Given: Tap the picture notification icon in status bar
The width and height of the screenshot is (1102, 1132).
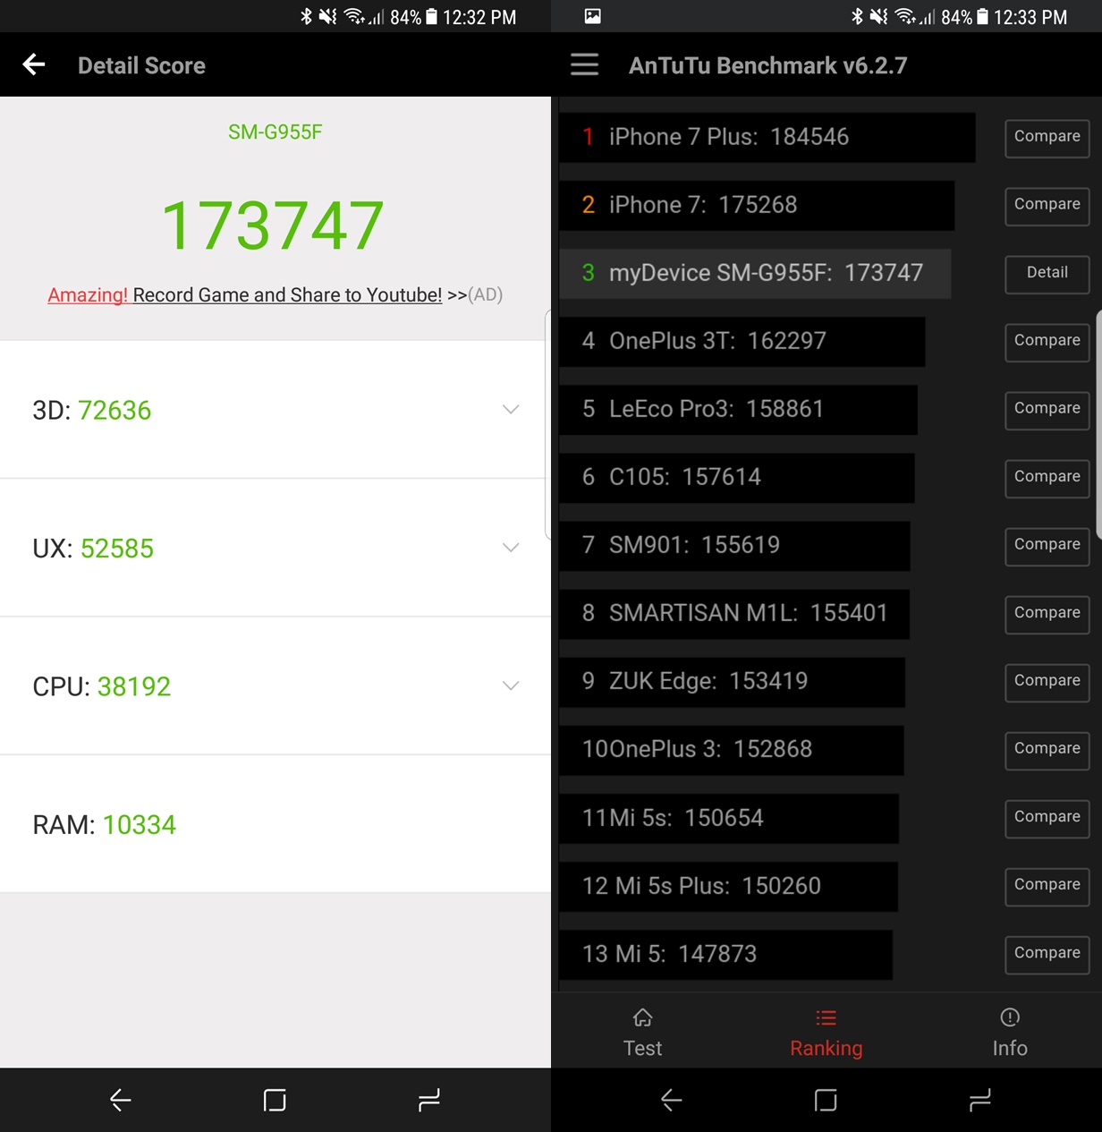Looking at the screenshot, I should click(x=592, y=16).
